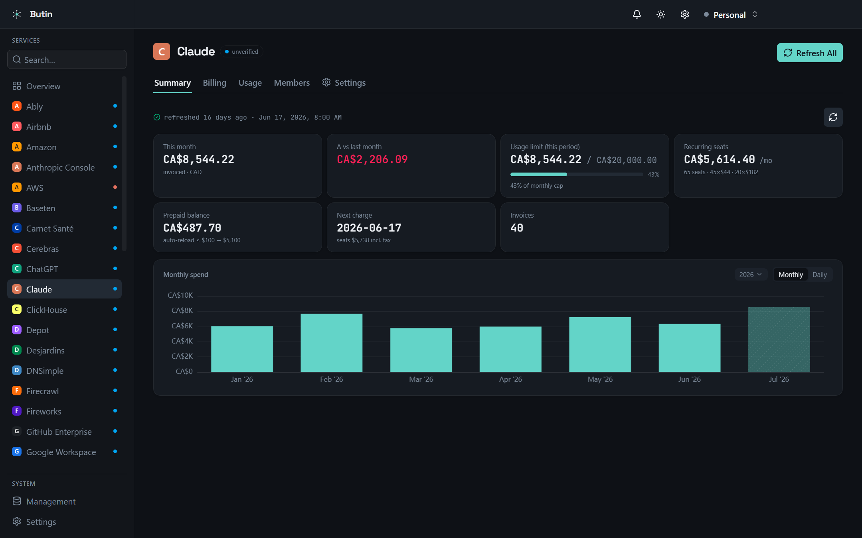Focus the services Search field
The width and height of the screenshot is (862, 538).
coord(67,59)
